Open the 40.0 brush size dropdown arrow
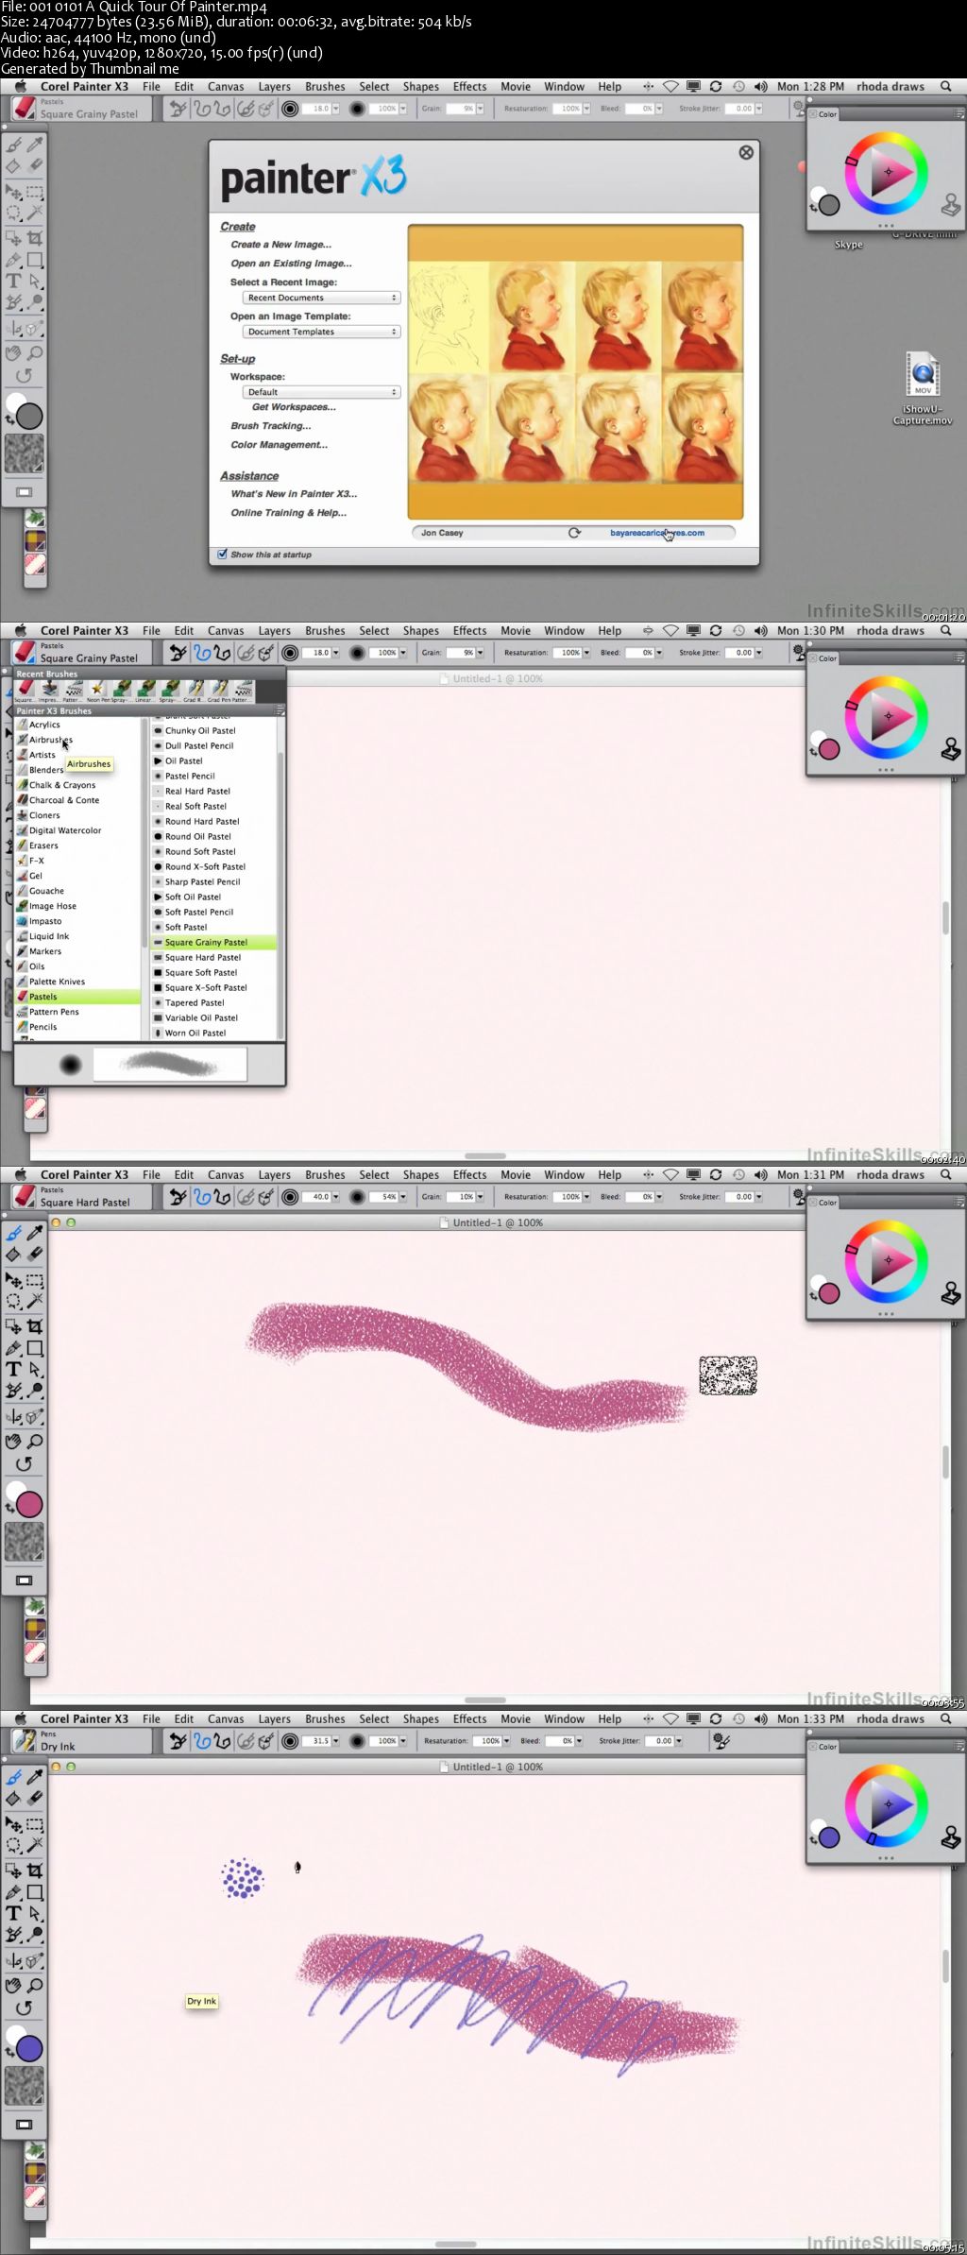 [x=335, y=1197]
